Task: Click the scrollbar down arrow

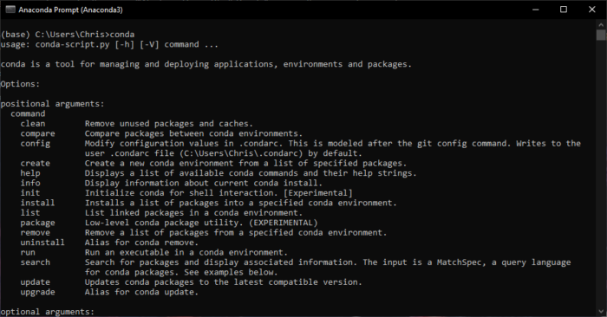Action: [601, 311]
